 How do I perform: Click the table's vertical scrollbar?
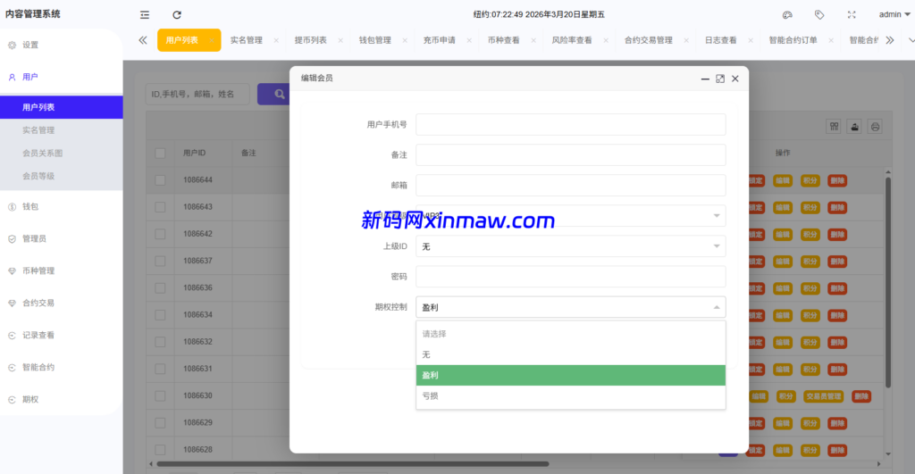(888, 282)
